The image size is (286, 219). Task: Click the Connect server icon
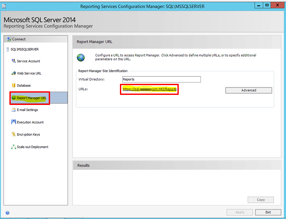tap(9, 39)
